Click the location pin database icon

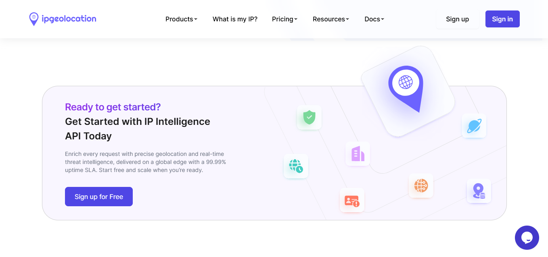(479, 191)
